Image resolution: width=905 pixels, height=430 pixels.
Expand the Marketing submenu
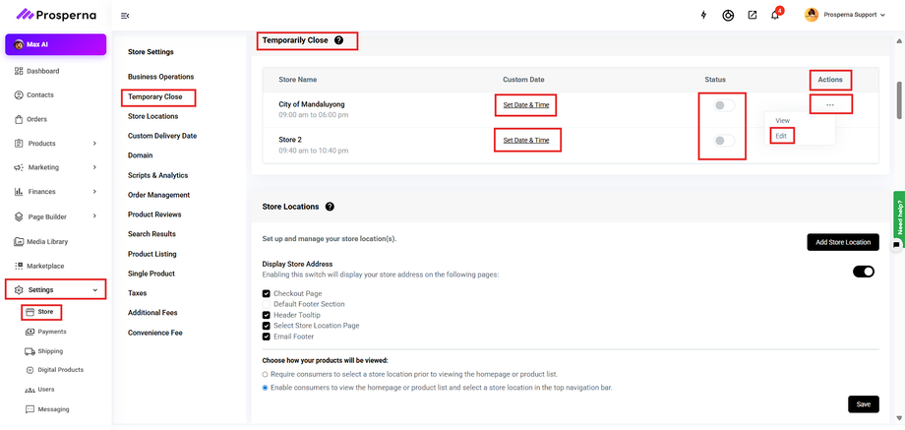pyautogui.click(x=94, y=167)
